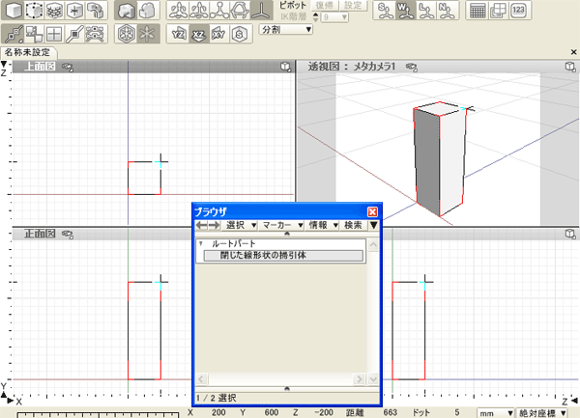Click the six-pointed star axes icon
This screenshot has width=580, height=418.
(x=148, y=34)
